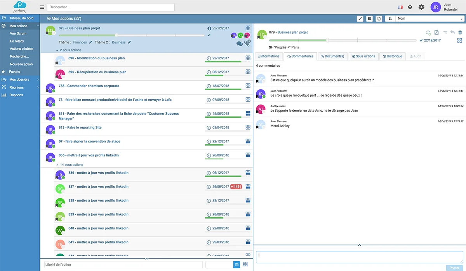
Task: Click the option-key icon in detail header
Action: (x=445, y=33)
